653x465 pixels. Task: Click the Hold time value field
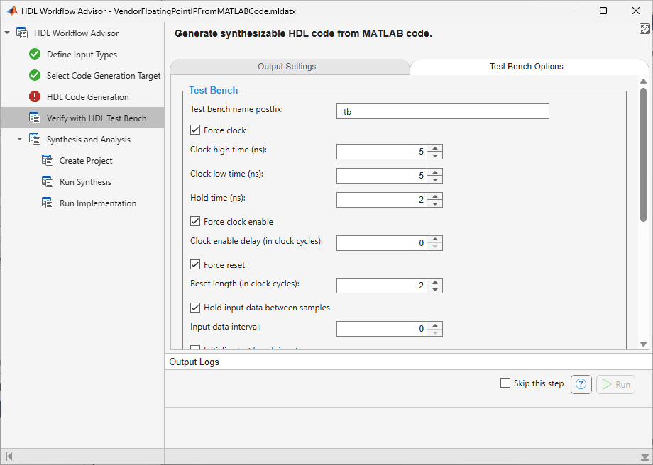click(381, 200)
